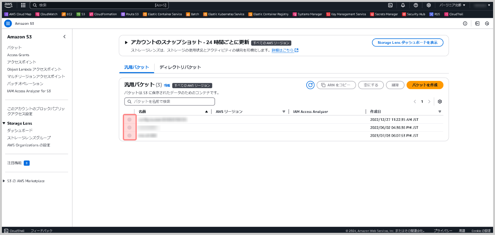Open the services grid menu
This screenshot has height=235, width=495.
point(23,5)
